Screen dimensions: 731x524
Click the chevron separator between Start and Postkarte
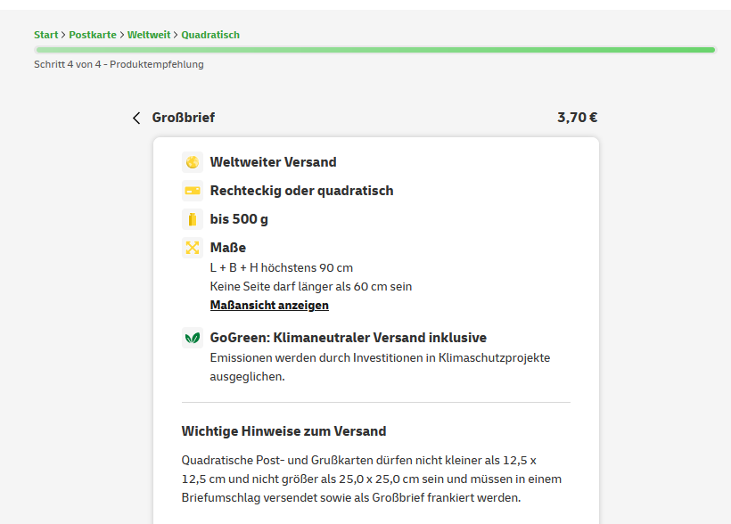(63, 36)
